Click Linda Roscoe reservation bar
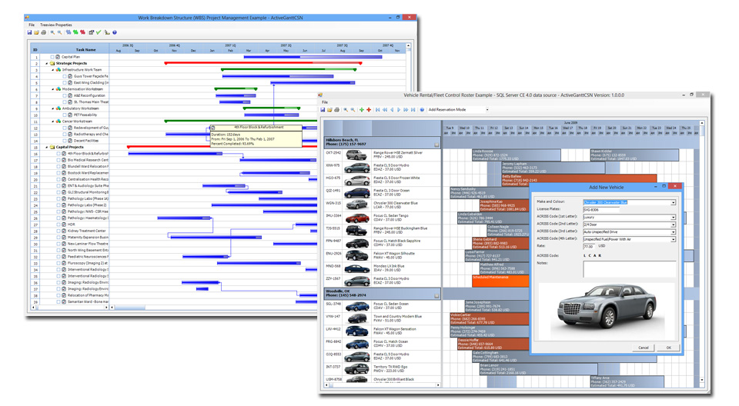 click(516, 155)
